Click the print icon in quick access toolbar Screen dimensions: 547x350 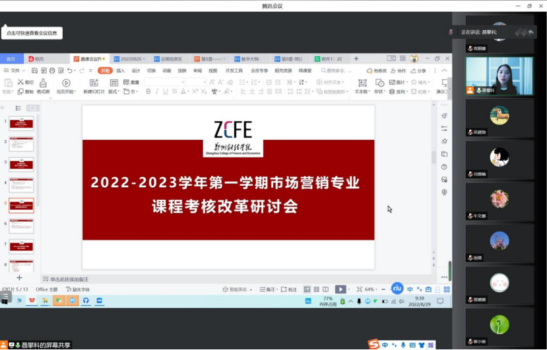52,71
